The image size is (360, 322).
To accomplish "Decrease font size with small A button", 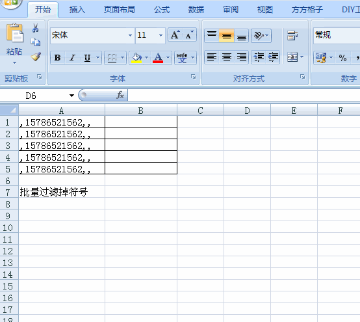I will 190,35.
